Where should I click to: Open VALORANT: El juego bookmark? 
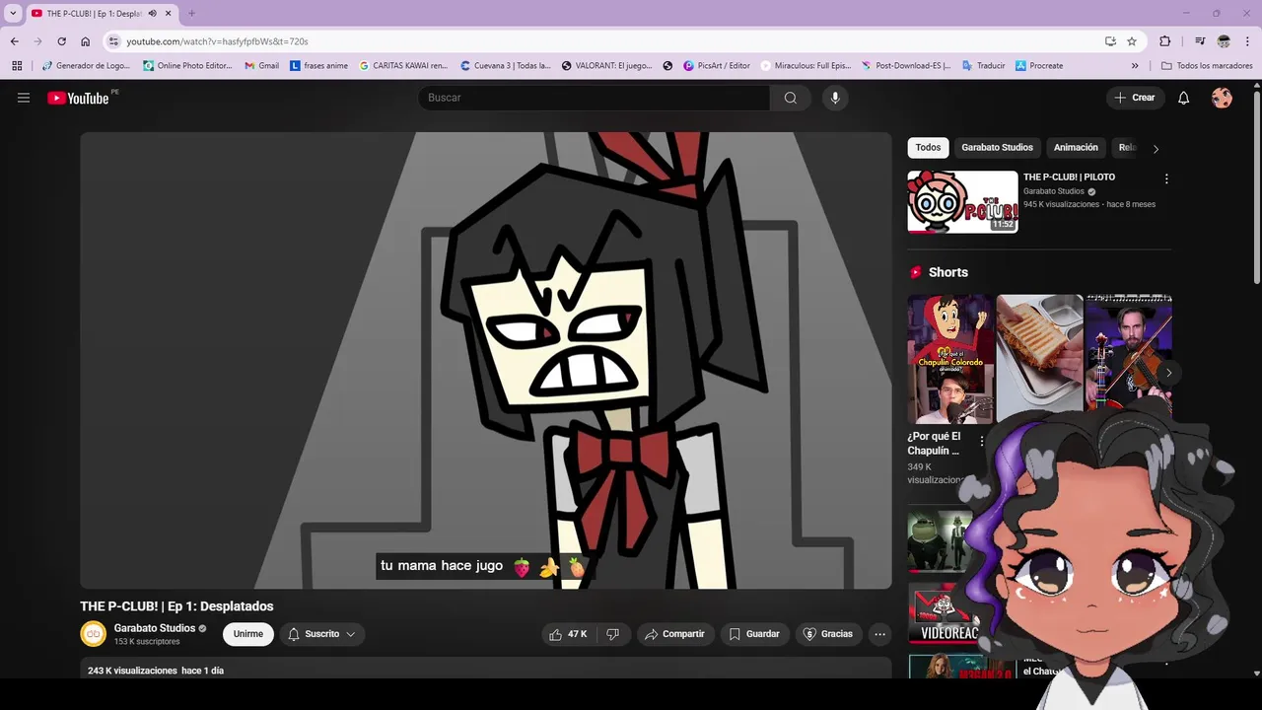607,66
